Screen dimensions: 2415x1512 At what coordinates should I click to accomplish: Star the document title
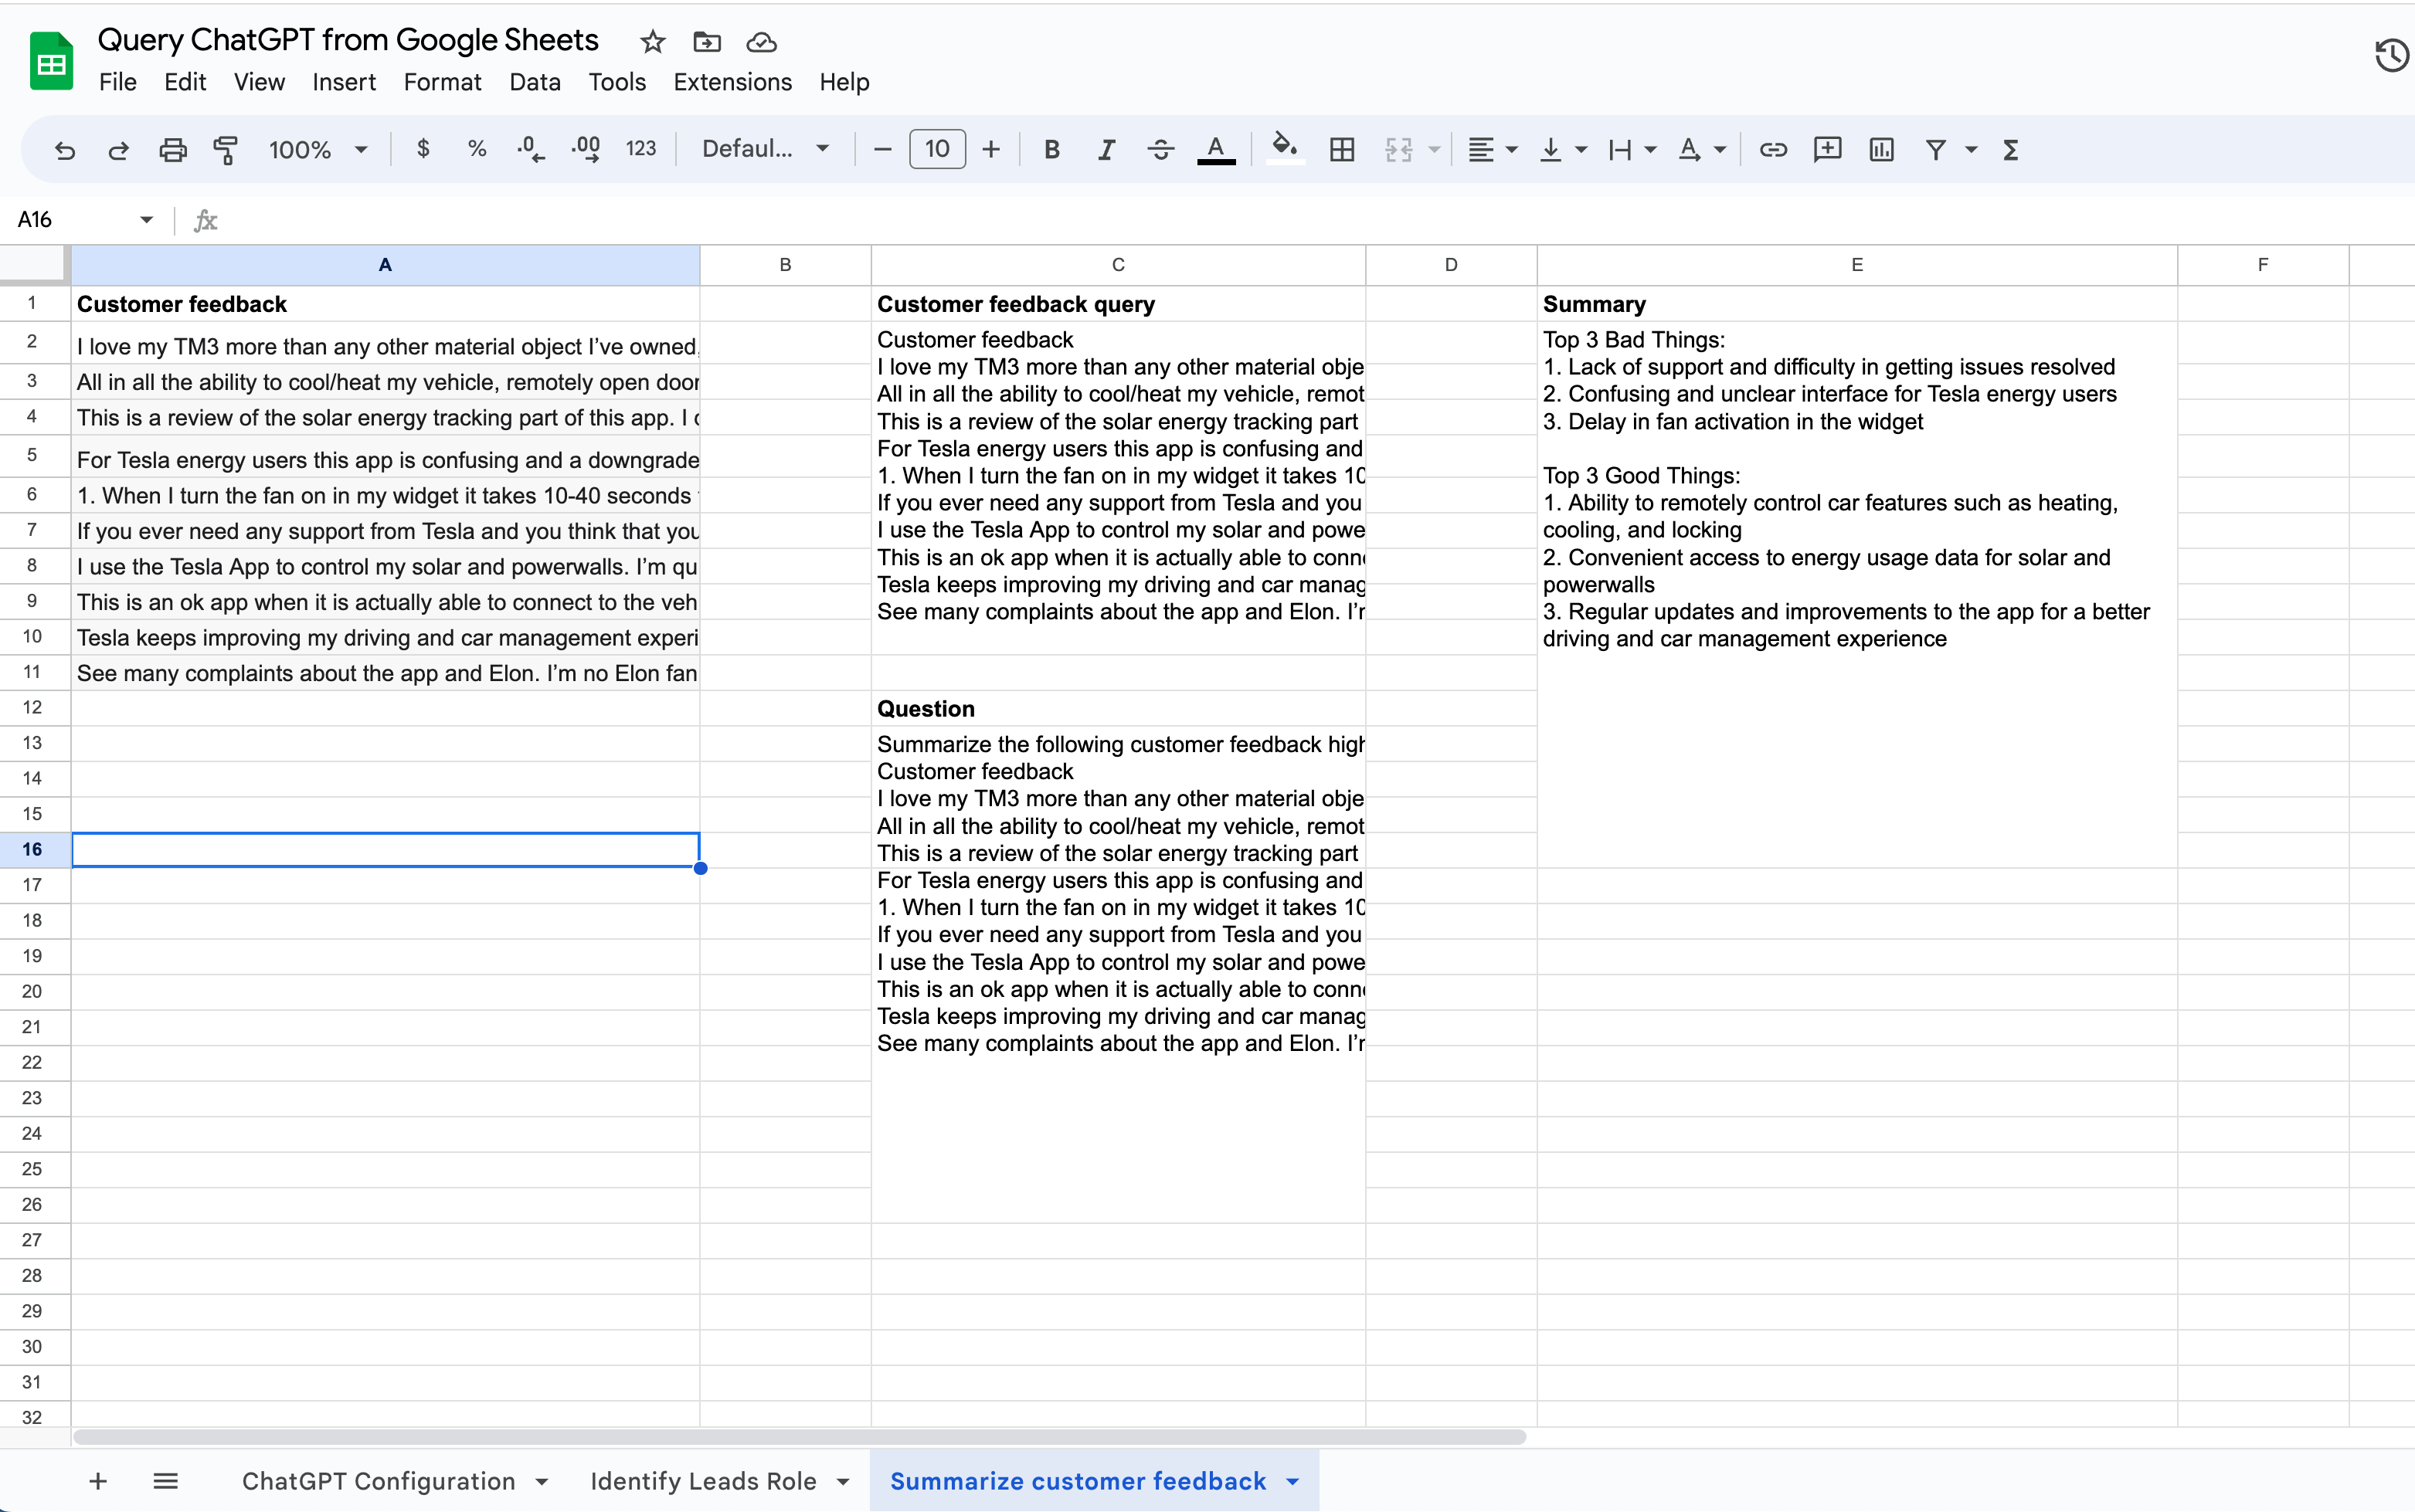pyautogui.click(x=652, y=42)
